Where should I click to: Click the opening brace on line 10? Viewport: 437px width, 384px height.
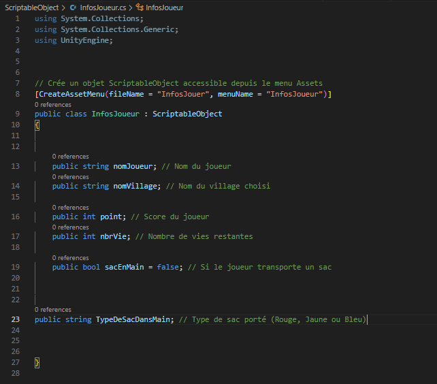[x=37, y=125]
